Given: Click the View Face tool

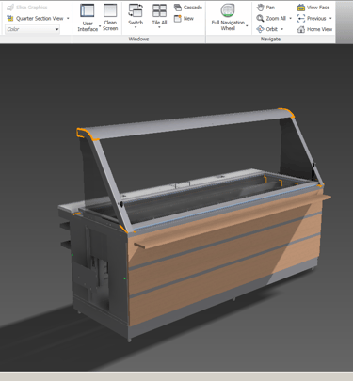Looking at the screenshot, I should coord(313,8).
